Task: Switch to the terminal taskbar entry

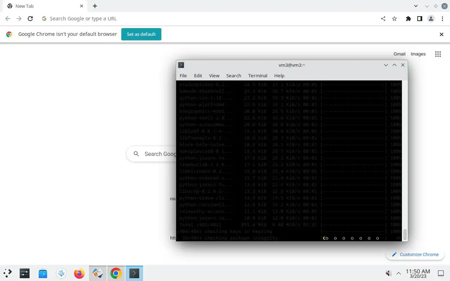Action: pos(134,273)
